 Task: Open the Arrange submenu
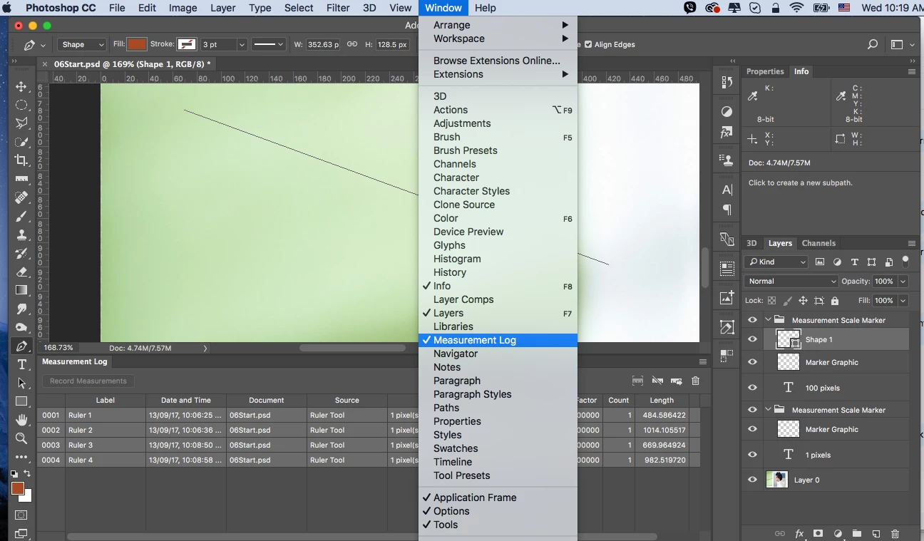pyautogui.click(x=498, y=25)
